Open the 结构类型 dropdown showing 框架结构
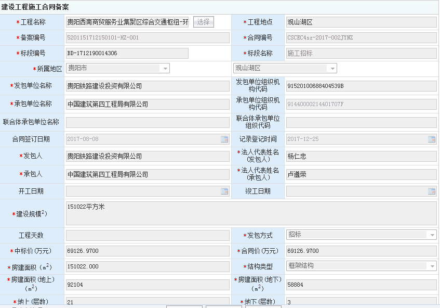This screenshot has width=440, height=308. coord(432,266)
